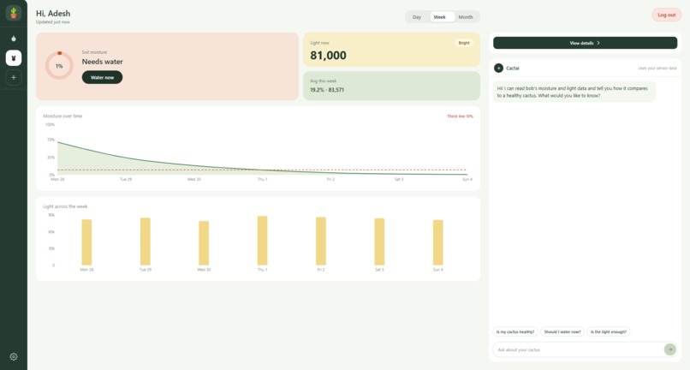This screenshot has width=690, height=370.
Task: Click the 'Moisture over time' chart title
Action: tap(62, 116)
